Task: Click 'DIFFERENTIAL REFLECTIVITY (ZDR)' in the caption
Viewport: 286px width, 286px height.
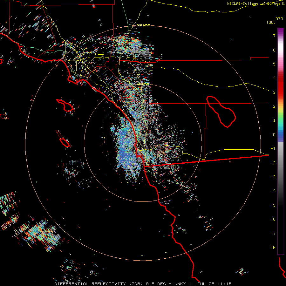Action: coord(99,284)
